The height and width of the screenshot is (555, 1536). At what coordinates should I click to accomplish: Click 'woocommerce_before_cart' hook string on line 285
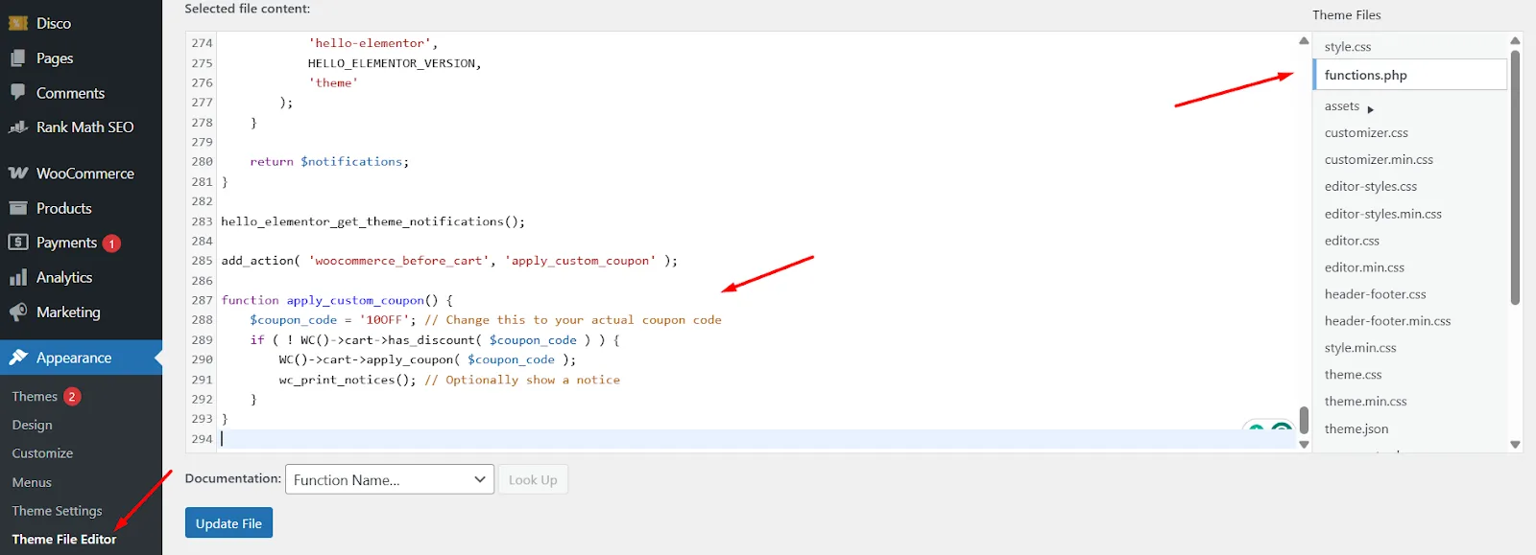click(x=399, y=261)
